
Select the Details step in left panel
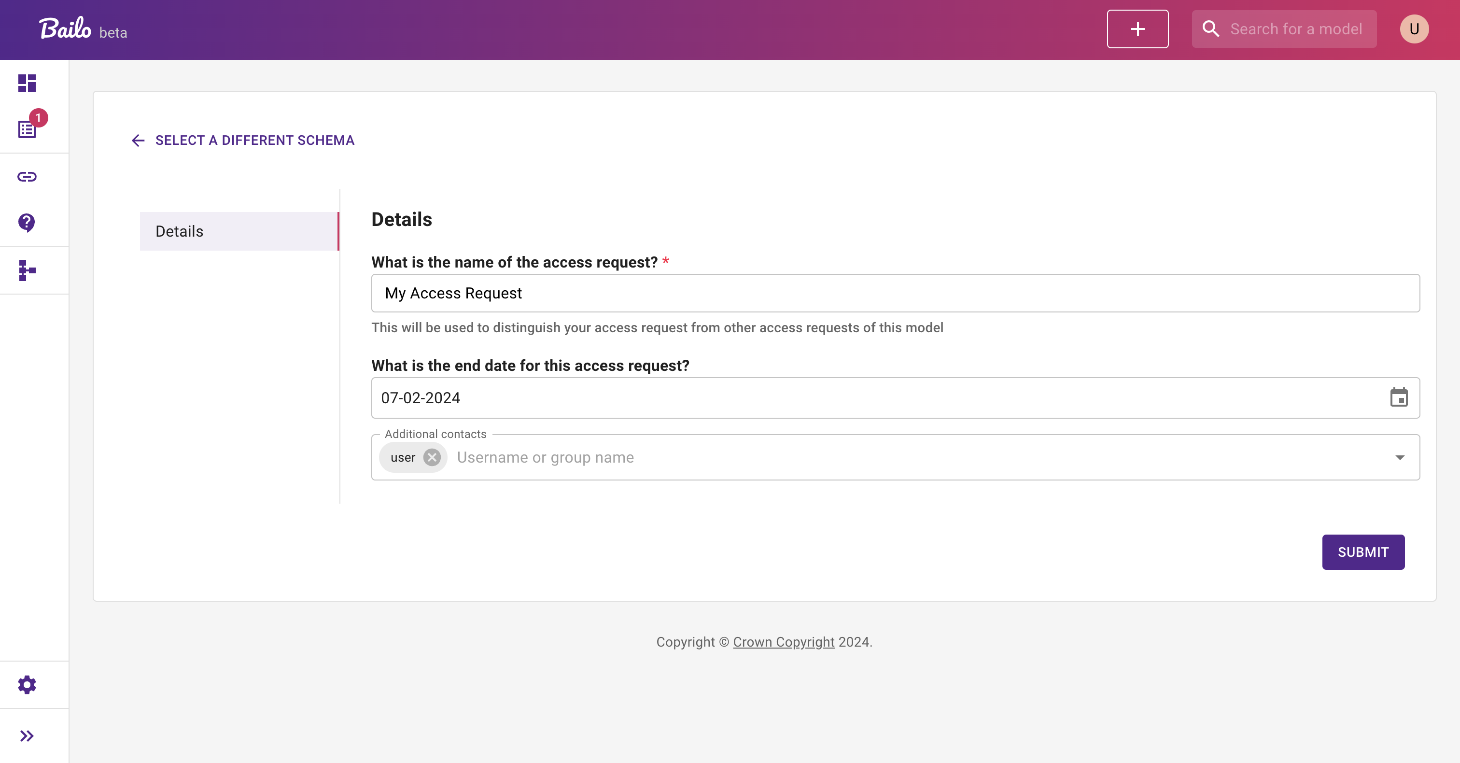coord(238,231)
